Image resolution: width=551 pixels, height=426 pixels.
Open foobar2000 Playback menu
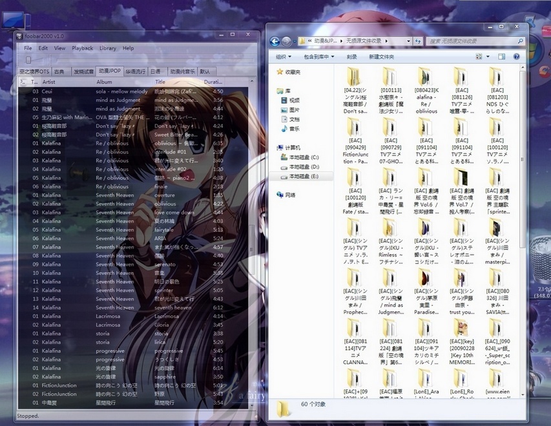(82, 48)
